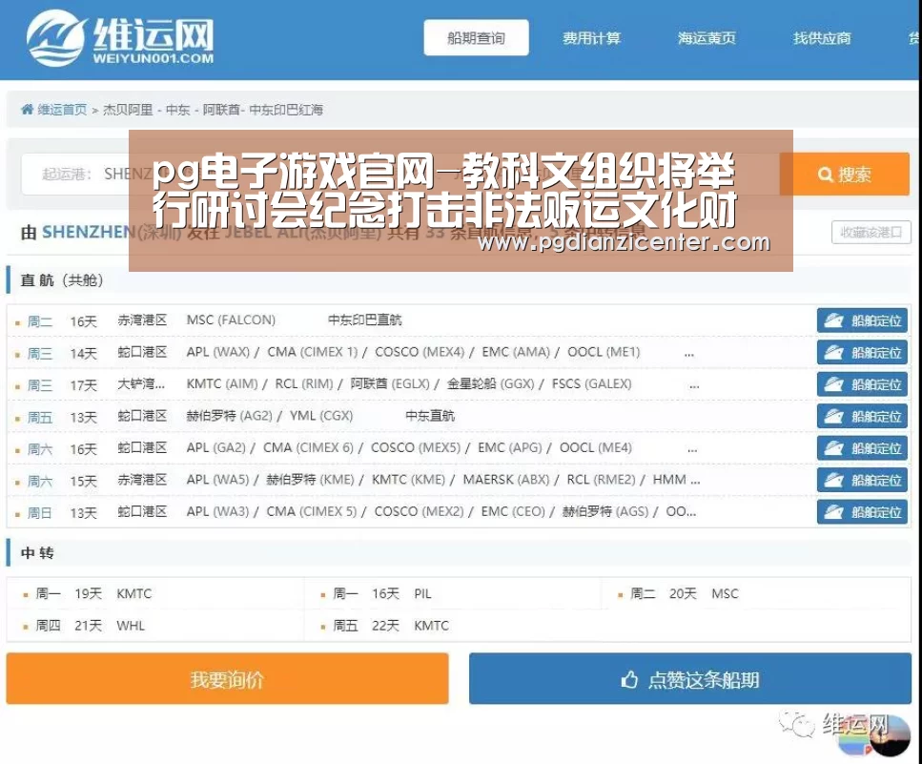Click 周五 day label in 赫伯罗特 row

pos(40,417)
